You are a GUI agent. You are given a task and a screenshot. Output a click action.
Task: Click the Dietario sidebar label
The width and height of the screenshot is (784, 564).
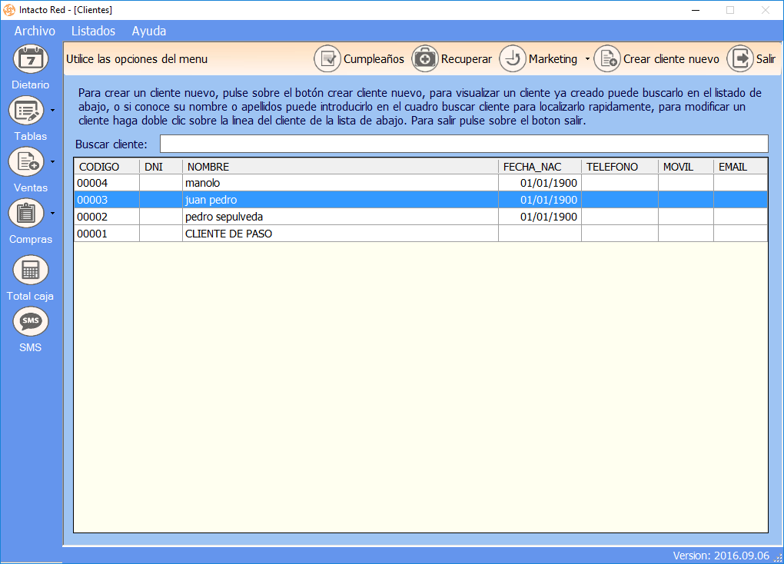click(31, 85)
